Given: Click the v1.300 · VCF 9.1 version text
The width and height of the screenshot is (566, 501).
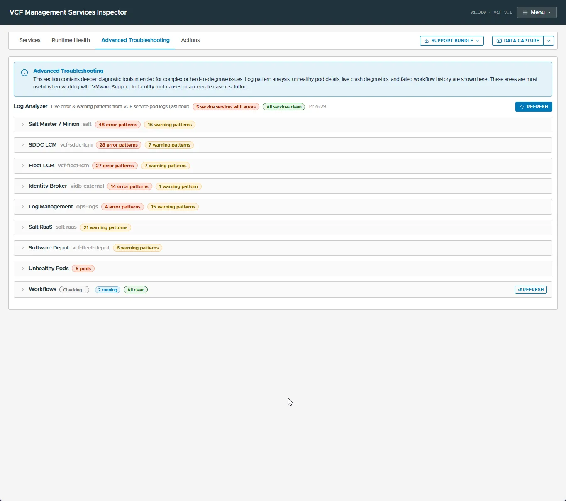Looking at the screenshot, I should (491, 12).
